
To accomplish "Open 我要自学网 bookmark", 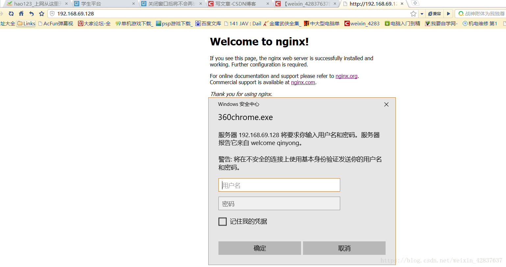I will click(441, 23).
